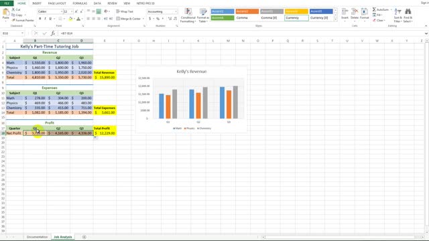Toggle align text right
Image resolution: width=429 pixels, height=241 pixels.
tap(99, 19)
